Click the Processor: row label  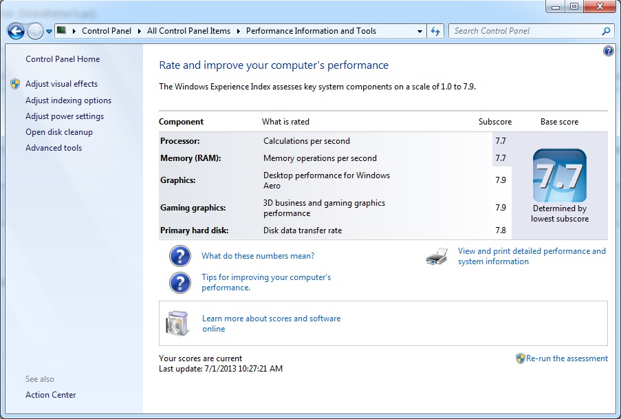179,141
